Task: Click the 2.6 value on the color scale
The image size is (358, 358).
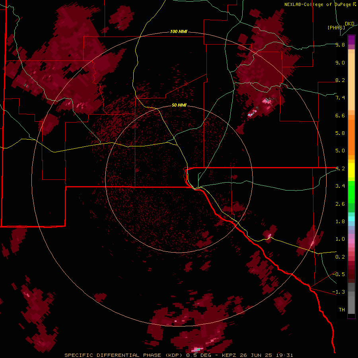Action: [340, 204]
